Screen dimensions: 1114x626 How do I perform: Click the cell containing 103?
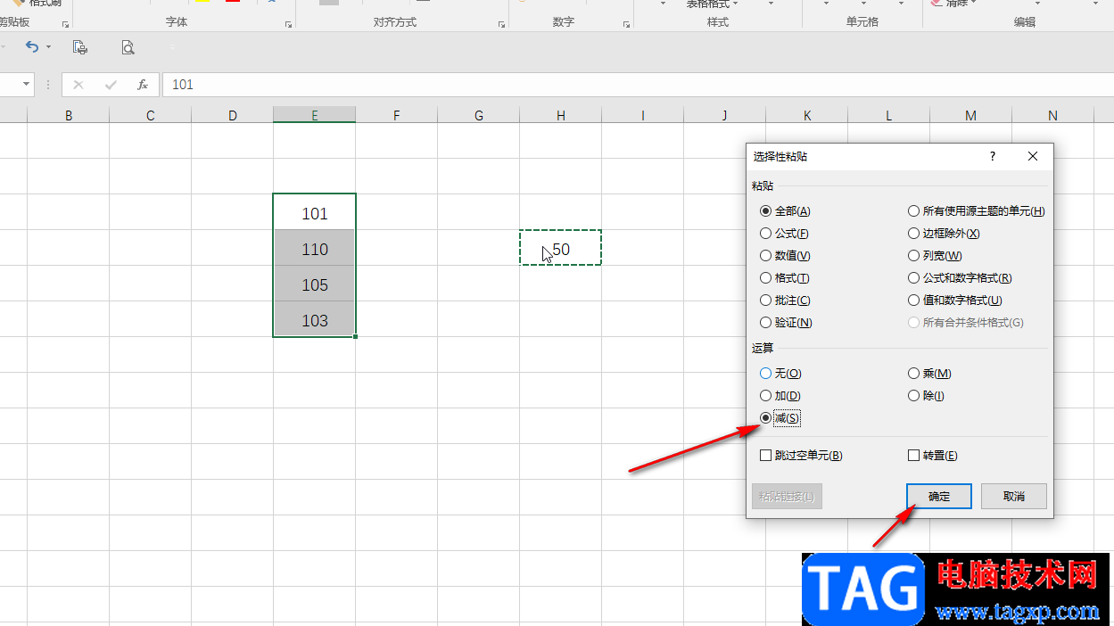pos(315,320)
